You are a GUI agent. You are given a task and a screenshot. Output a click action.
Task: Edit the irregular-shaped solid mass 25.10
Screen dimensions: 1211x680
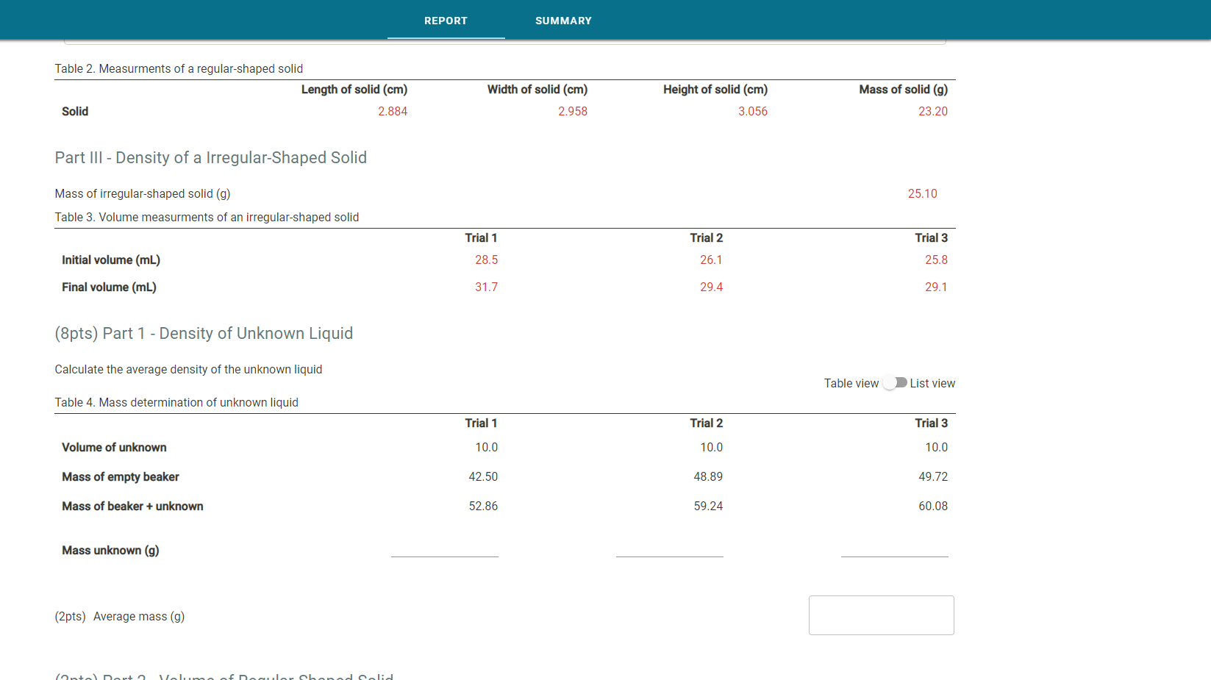click(x=922, y=193)
